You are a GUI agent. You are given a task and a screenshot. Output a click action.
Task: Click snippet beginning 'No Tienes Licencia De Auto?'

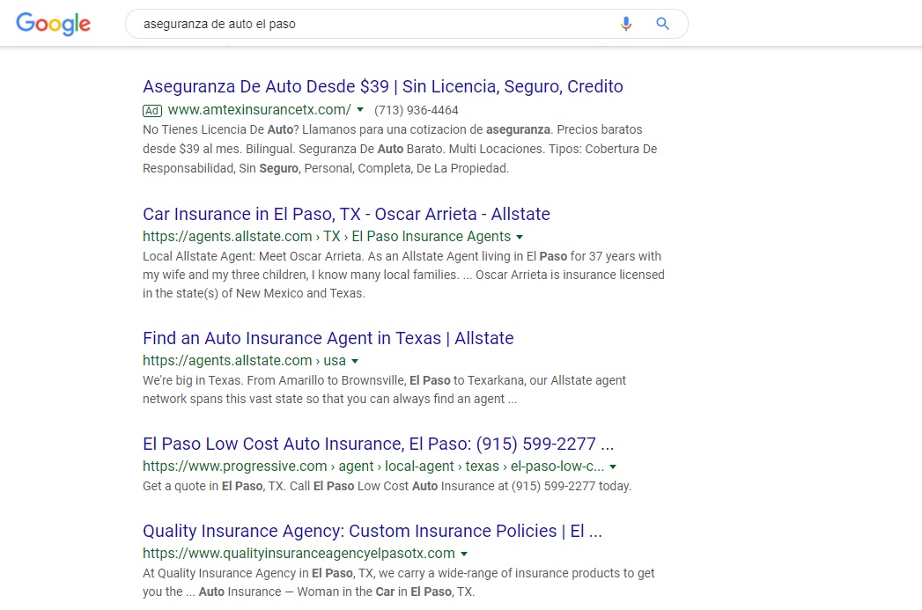(x=400, y=149)
